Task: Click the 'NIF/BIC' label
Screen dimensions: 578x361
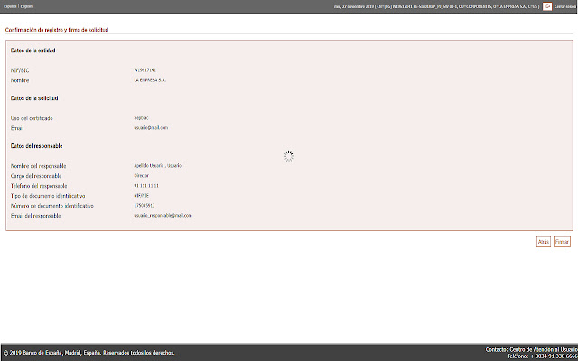Action: tap(20, 70)
